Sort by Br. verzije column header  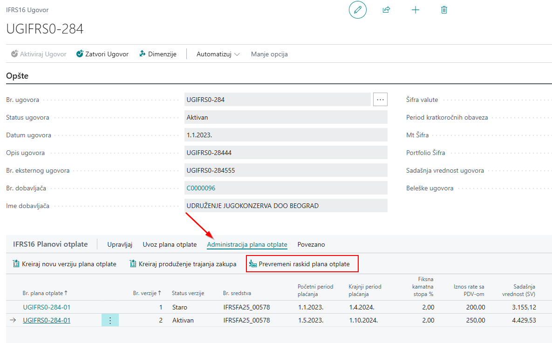coord(147,293)
